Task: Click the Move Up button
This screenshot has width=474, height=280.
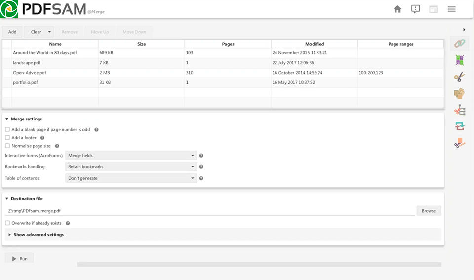Action: (x=100, y=32)
